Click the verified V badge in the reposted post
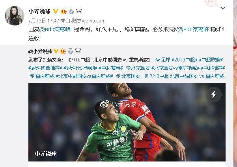 coord(56,51)
